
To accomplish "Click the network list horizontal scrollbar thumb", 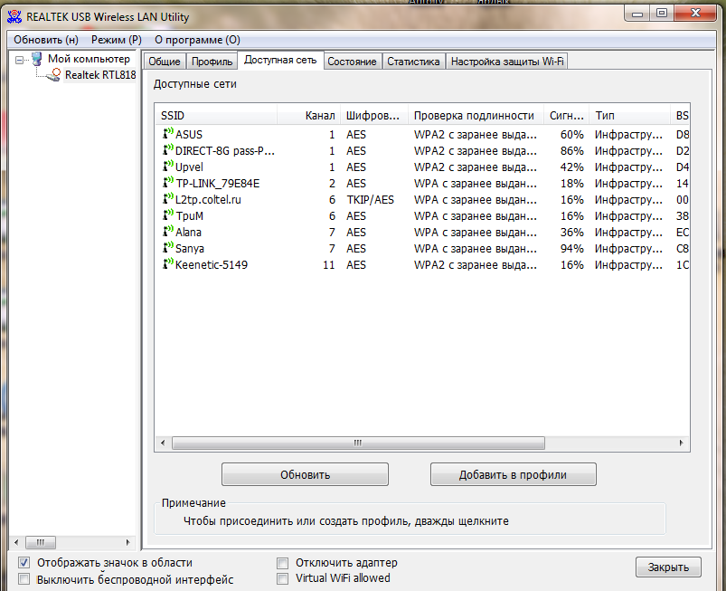I will coord(358,443).
